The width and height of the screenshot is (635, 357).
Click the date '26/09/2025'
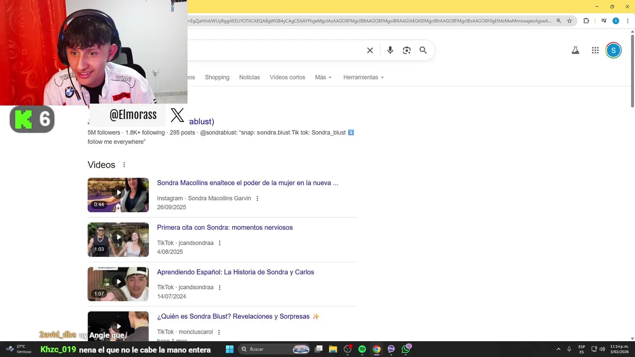point(172,207)
